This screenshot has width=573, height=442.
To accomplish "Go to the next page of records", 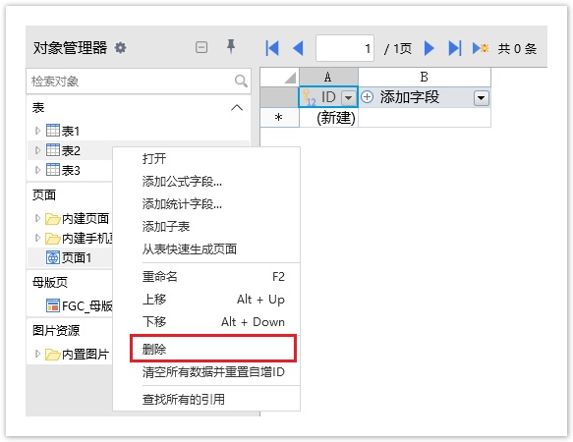I will [x=430, y=48].
